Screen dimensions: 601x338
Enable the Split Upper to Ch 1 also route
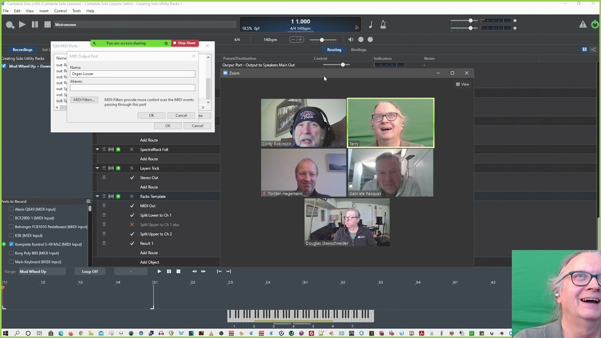[x=132, y=224]
